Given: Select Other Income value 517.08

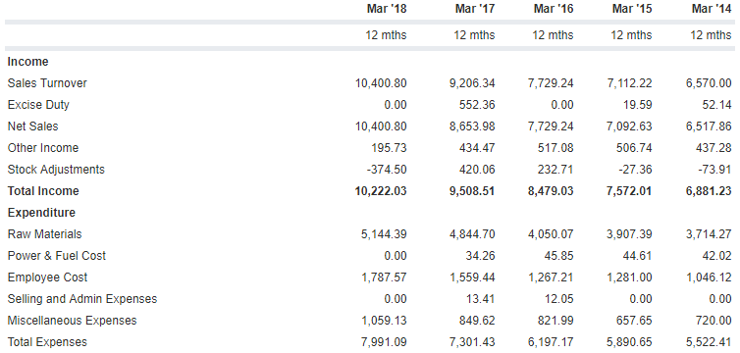Looking at the screenshot, I should [x=555, y=148].
